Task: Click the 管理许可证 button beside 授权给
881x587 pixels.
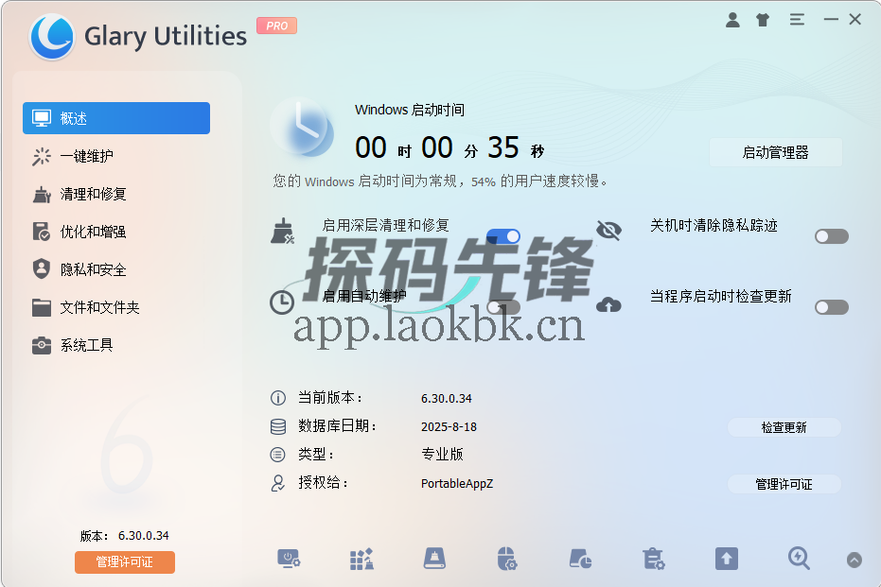Action: click(x=784, y=484)
